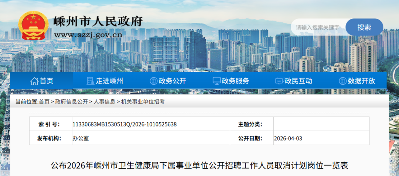The image size is (399, 176).
Task: Open the 政务公开 navigation menu label
Action: (173, 81)
